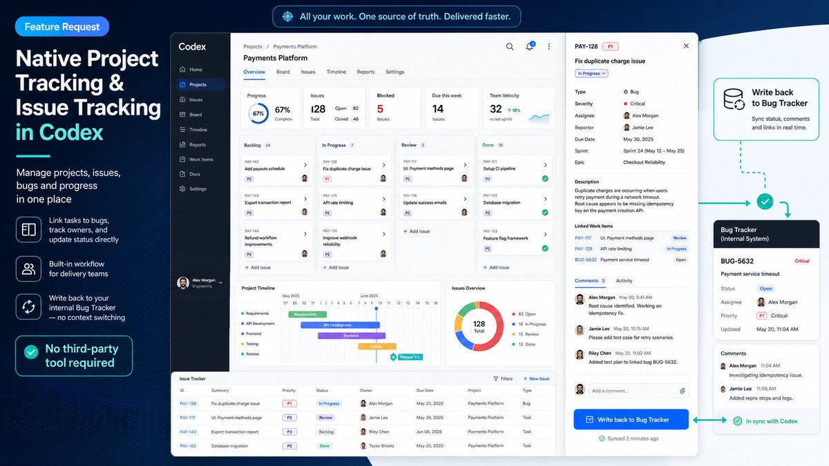
Task: Expand the Alex Morgan user menu in the sidebar
Action: pyautogui.click(x=221, y=282)
